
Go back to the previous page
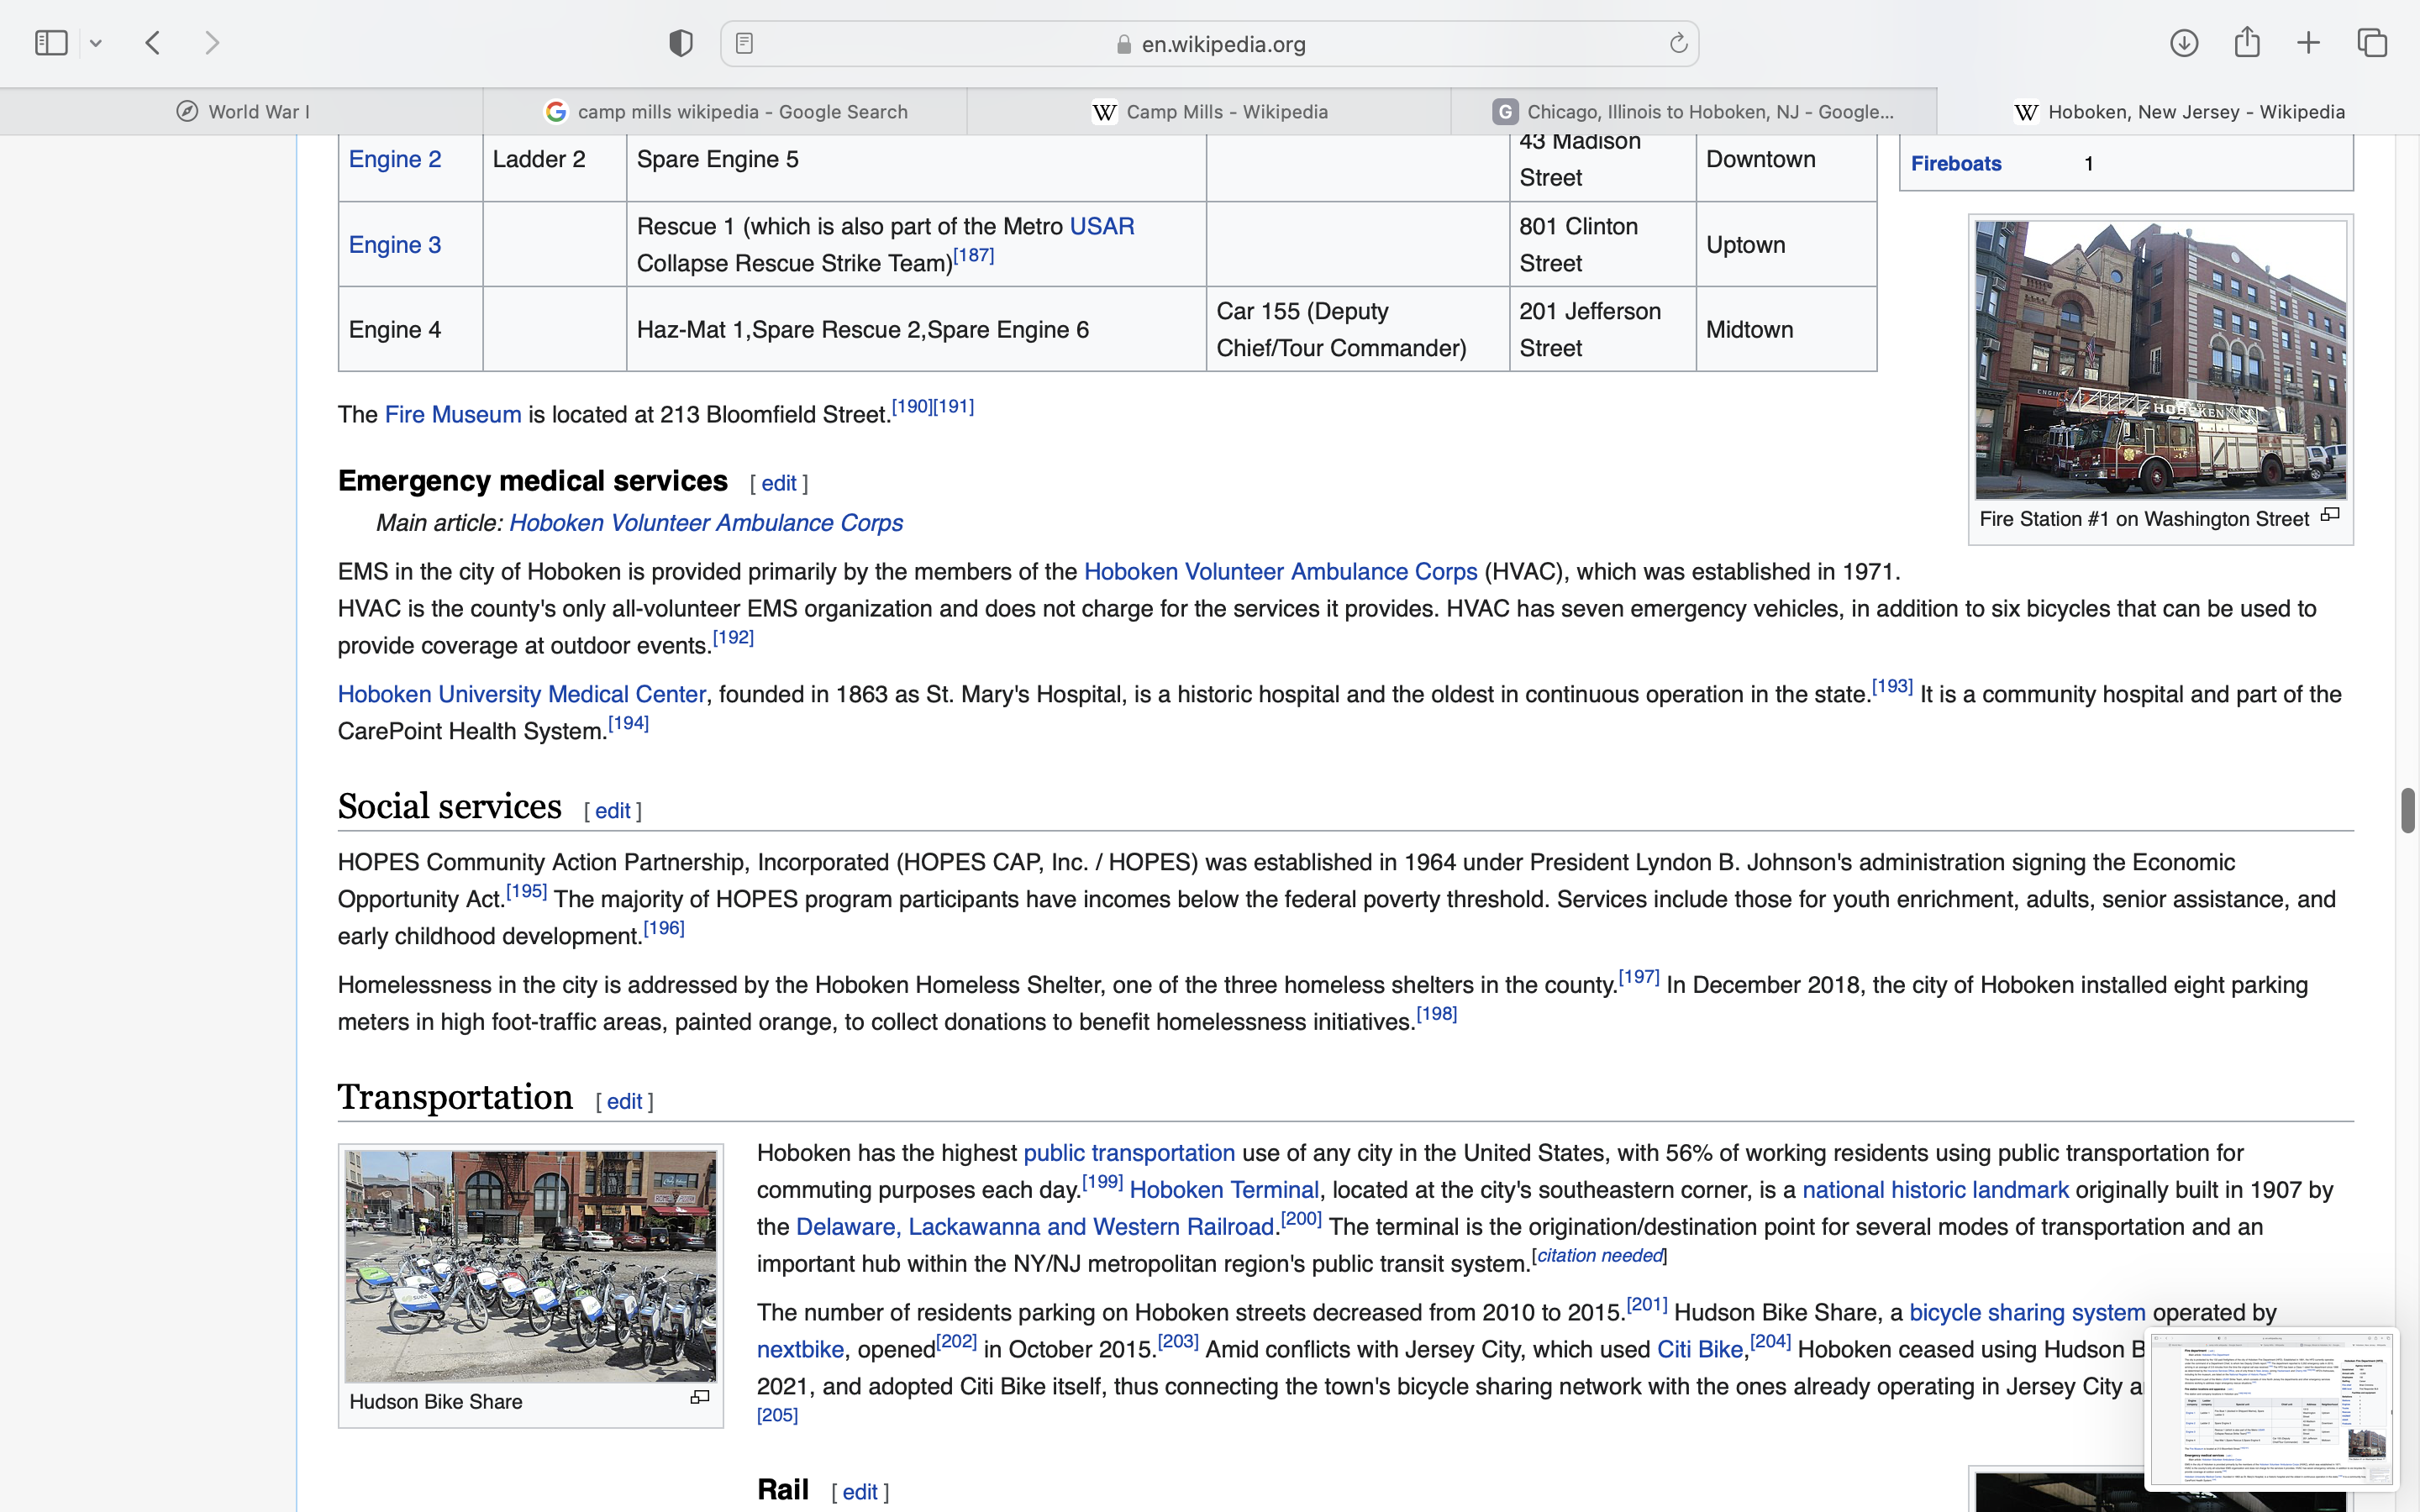point(153,43)
